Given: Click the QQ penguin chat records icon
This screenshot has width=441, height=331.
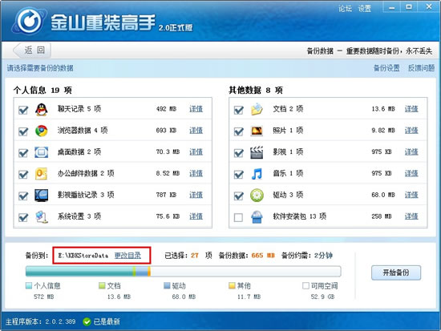Looking at the screenshot, I should pyautogui.click(x=42, y=109).
